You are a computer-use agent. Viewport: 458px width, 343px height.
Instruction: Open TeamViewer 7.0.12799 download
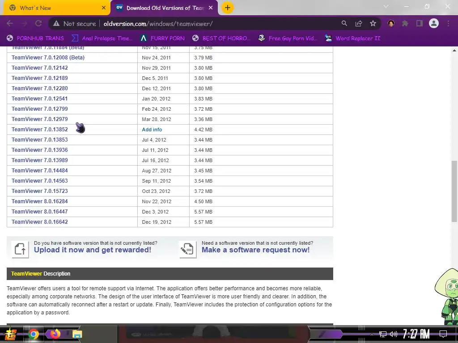pyautogui.click(x=40, y=109)
